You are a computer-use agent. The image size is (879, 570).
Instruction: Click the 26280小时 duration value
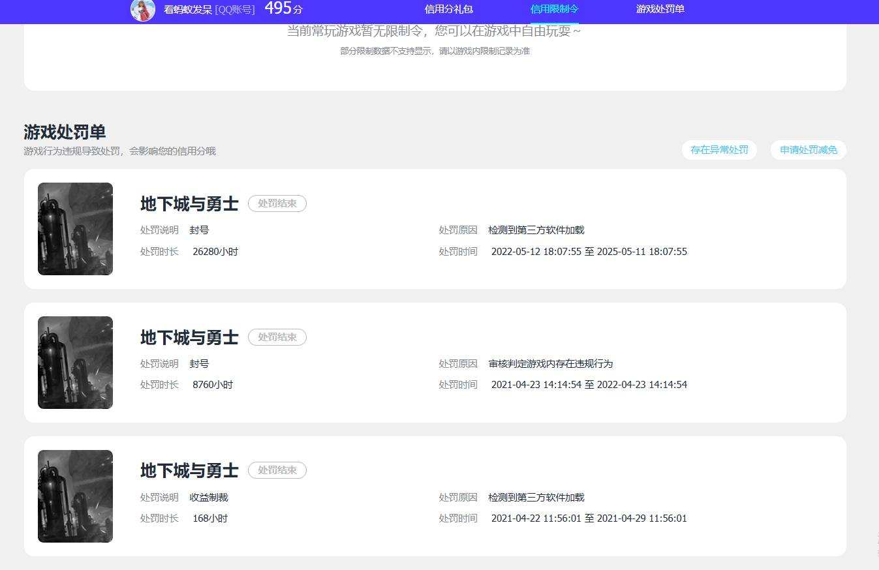[215, 252]
